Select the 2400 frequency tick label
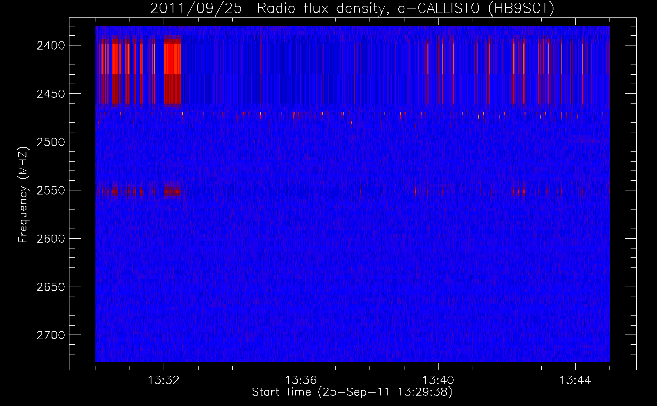 tap(51, 45)
